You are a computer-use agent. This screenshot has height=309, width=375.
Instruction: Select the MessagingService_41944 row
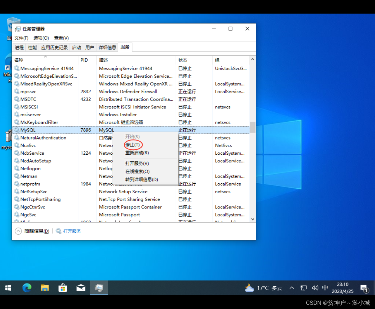131,69
